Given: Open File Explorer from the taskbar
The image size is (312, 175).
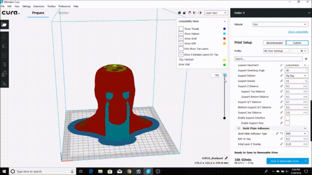Looking at the screenshot, I should point(100,171).
